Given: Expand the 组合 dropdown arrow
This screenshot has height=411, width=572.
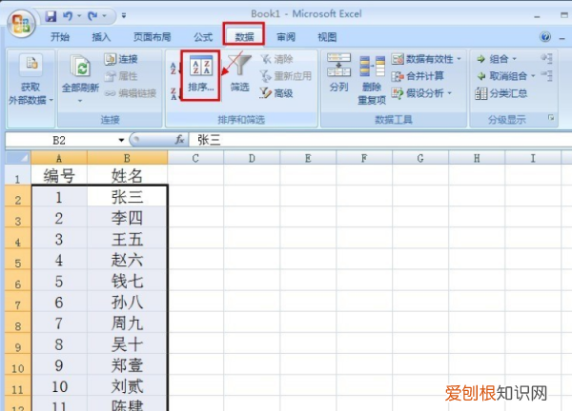Looking at the screenshot, I should pyautogui.click(x=515, y=59).
